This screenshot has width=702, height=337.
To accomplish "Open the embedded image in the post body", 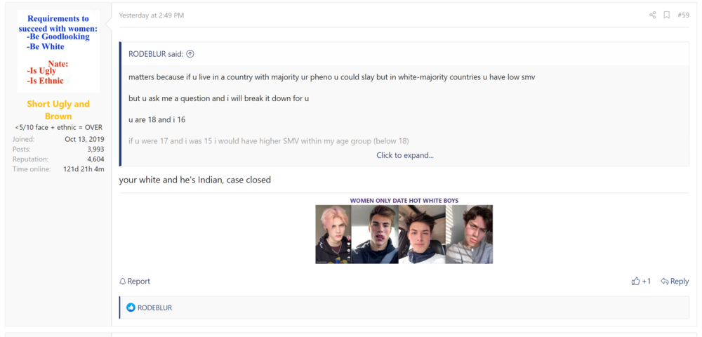I will [404, 234].
